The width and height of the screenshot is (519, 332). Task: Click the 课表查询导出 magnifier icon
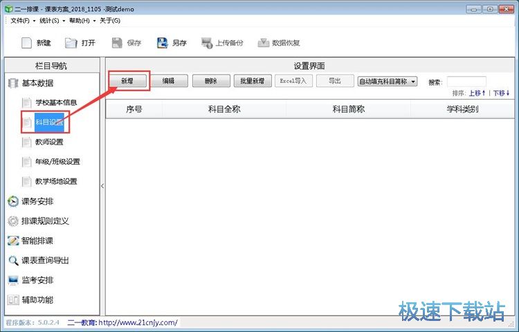pyautogui.click(x=13, y=261)
